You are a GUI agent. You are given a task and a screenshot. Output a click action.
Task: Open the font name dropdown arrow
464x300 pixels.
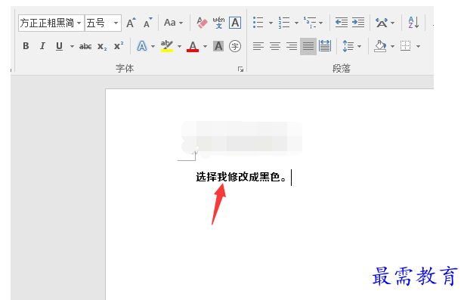79,23
